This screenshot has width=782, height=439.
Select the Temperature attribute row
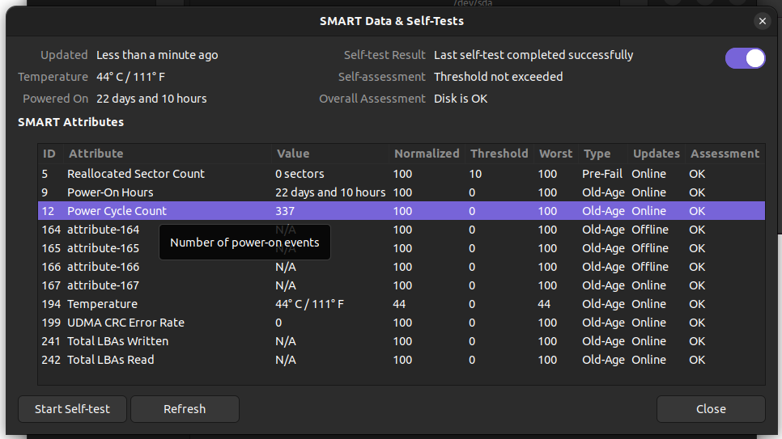tap(102, 304)
